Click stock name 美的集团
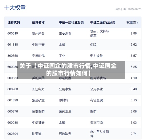 point(38,78)
